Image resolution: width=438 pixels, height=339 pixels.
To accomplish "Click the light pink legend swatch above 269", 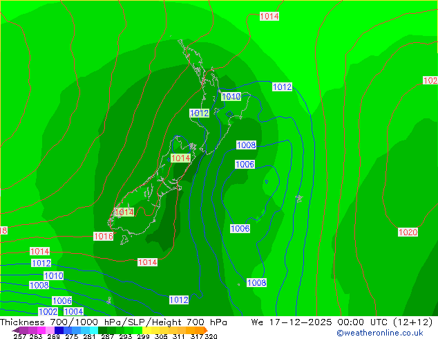I will coord(50,330).
